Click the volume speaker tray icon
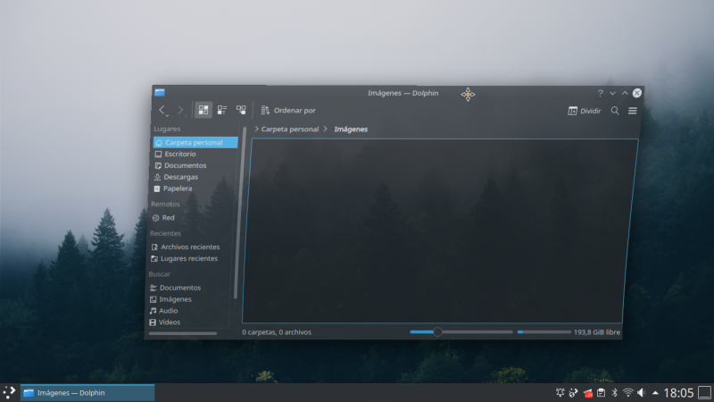714x402 pixels. pyautogui.click(x=641, y=393)
